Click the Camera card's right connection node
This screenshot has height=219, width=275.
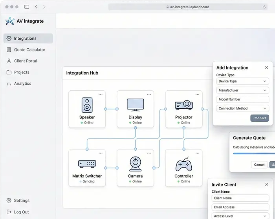click(154, 168)
